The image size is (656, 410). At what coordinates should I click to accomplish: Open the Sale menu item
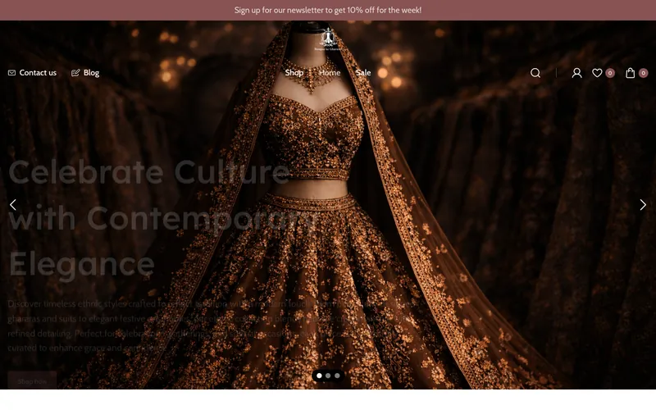click(x=363, y=73)
